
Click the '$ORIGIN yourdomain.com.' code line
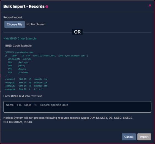20,52
